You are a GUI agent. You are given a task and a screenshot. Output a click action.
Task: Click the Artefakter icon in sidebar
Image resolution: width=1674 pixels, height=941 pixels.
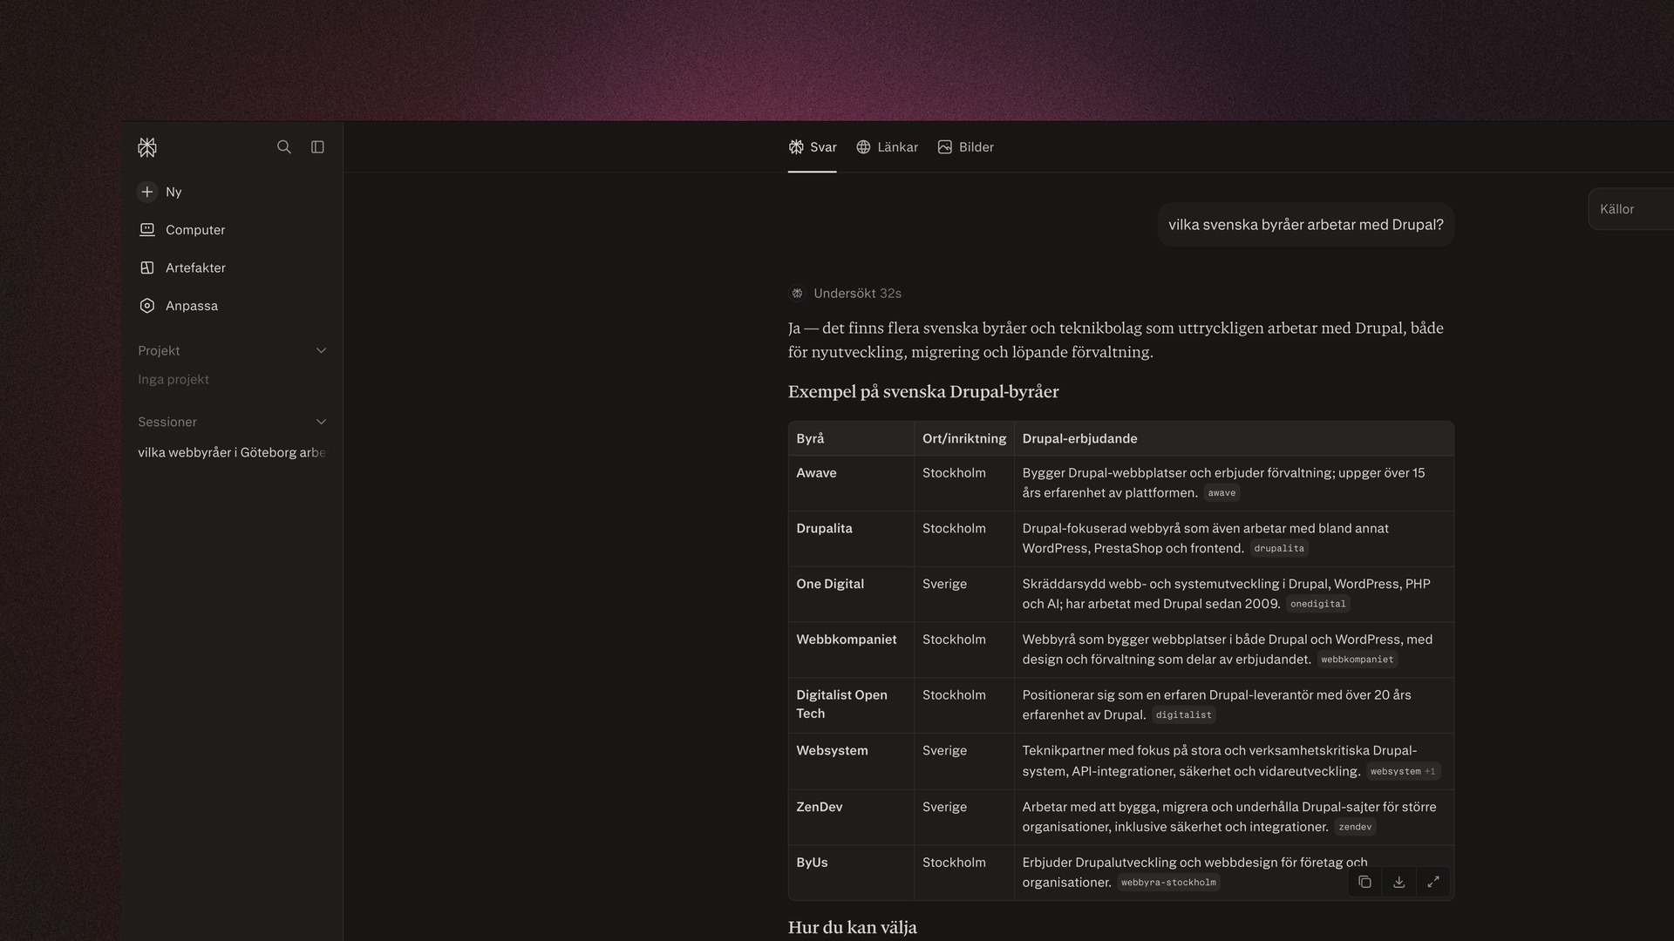pos(147,267)
